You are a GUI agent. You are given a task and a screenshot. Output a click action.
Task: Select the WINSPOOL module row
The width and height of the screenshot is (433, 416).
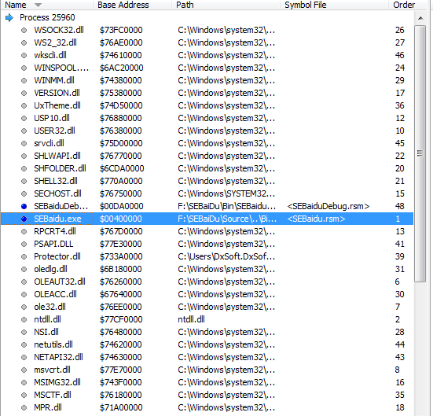[x=207, y=68]
